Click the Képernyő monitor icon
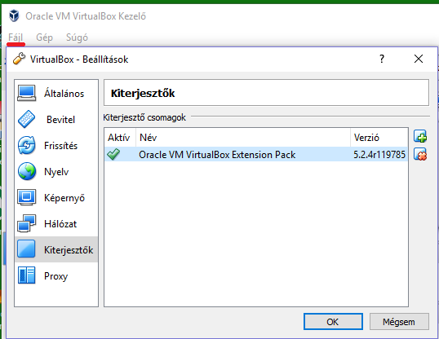The image size is (439, 339). (x=27, y=197)
